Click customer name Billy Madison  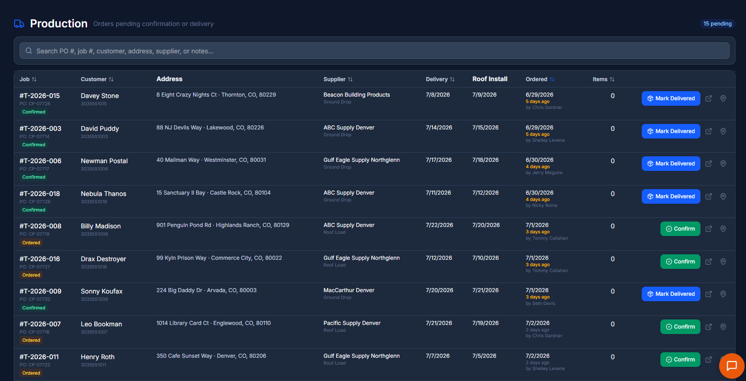coord(101,226)
